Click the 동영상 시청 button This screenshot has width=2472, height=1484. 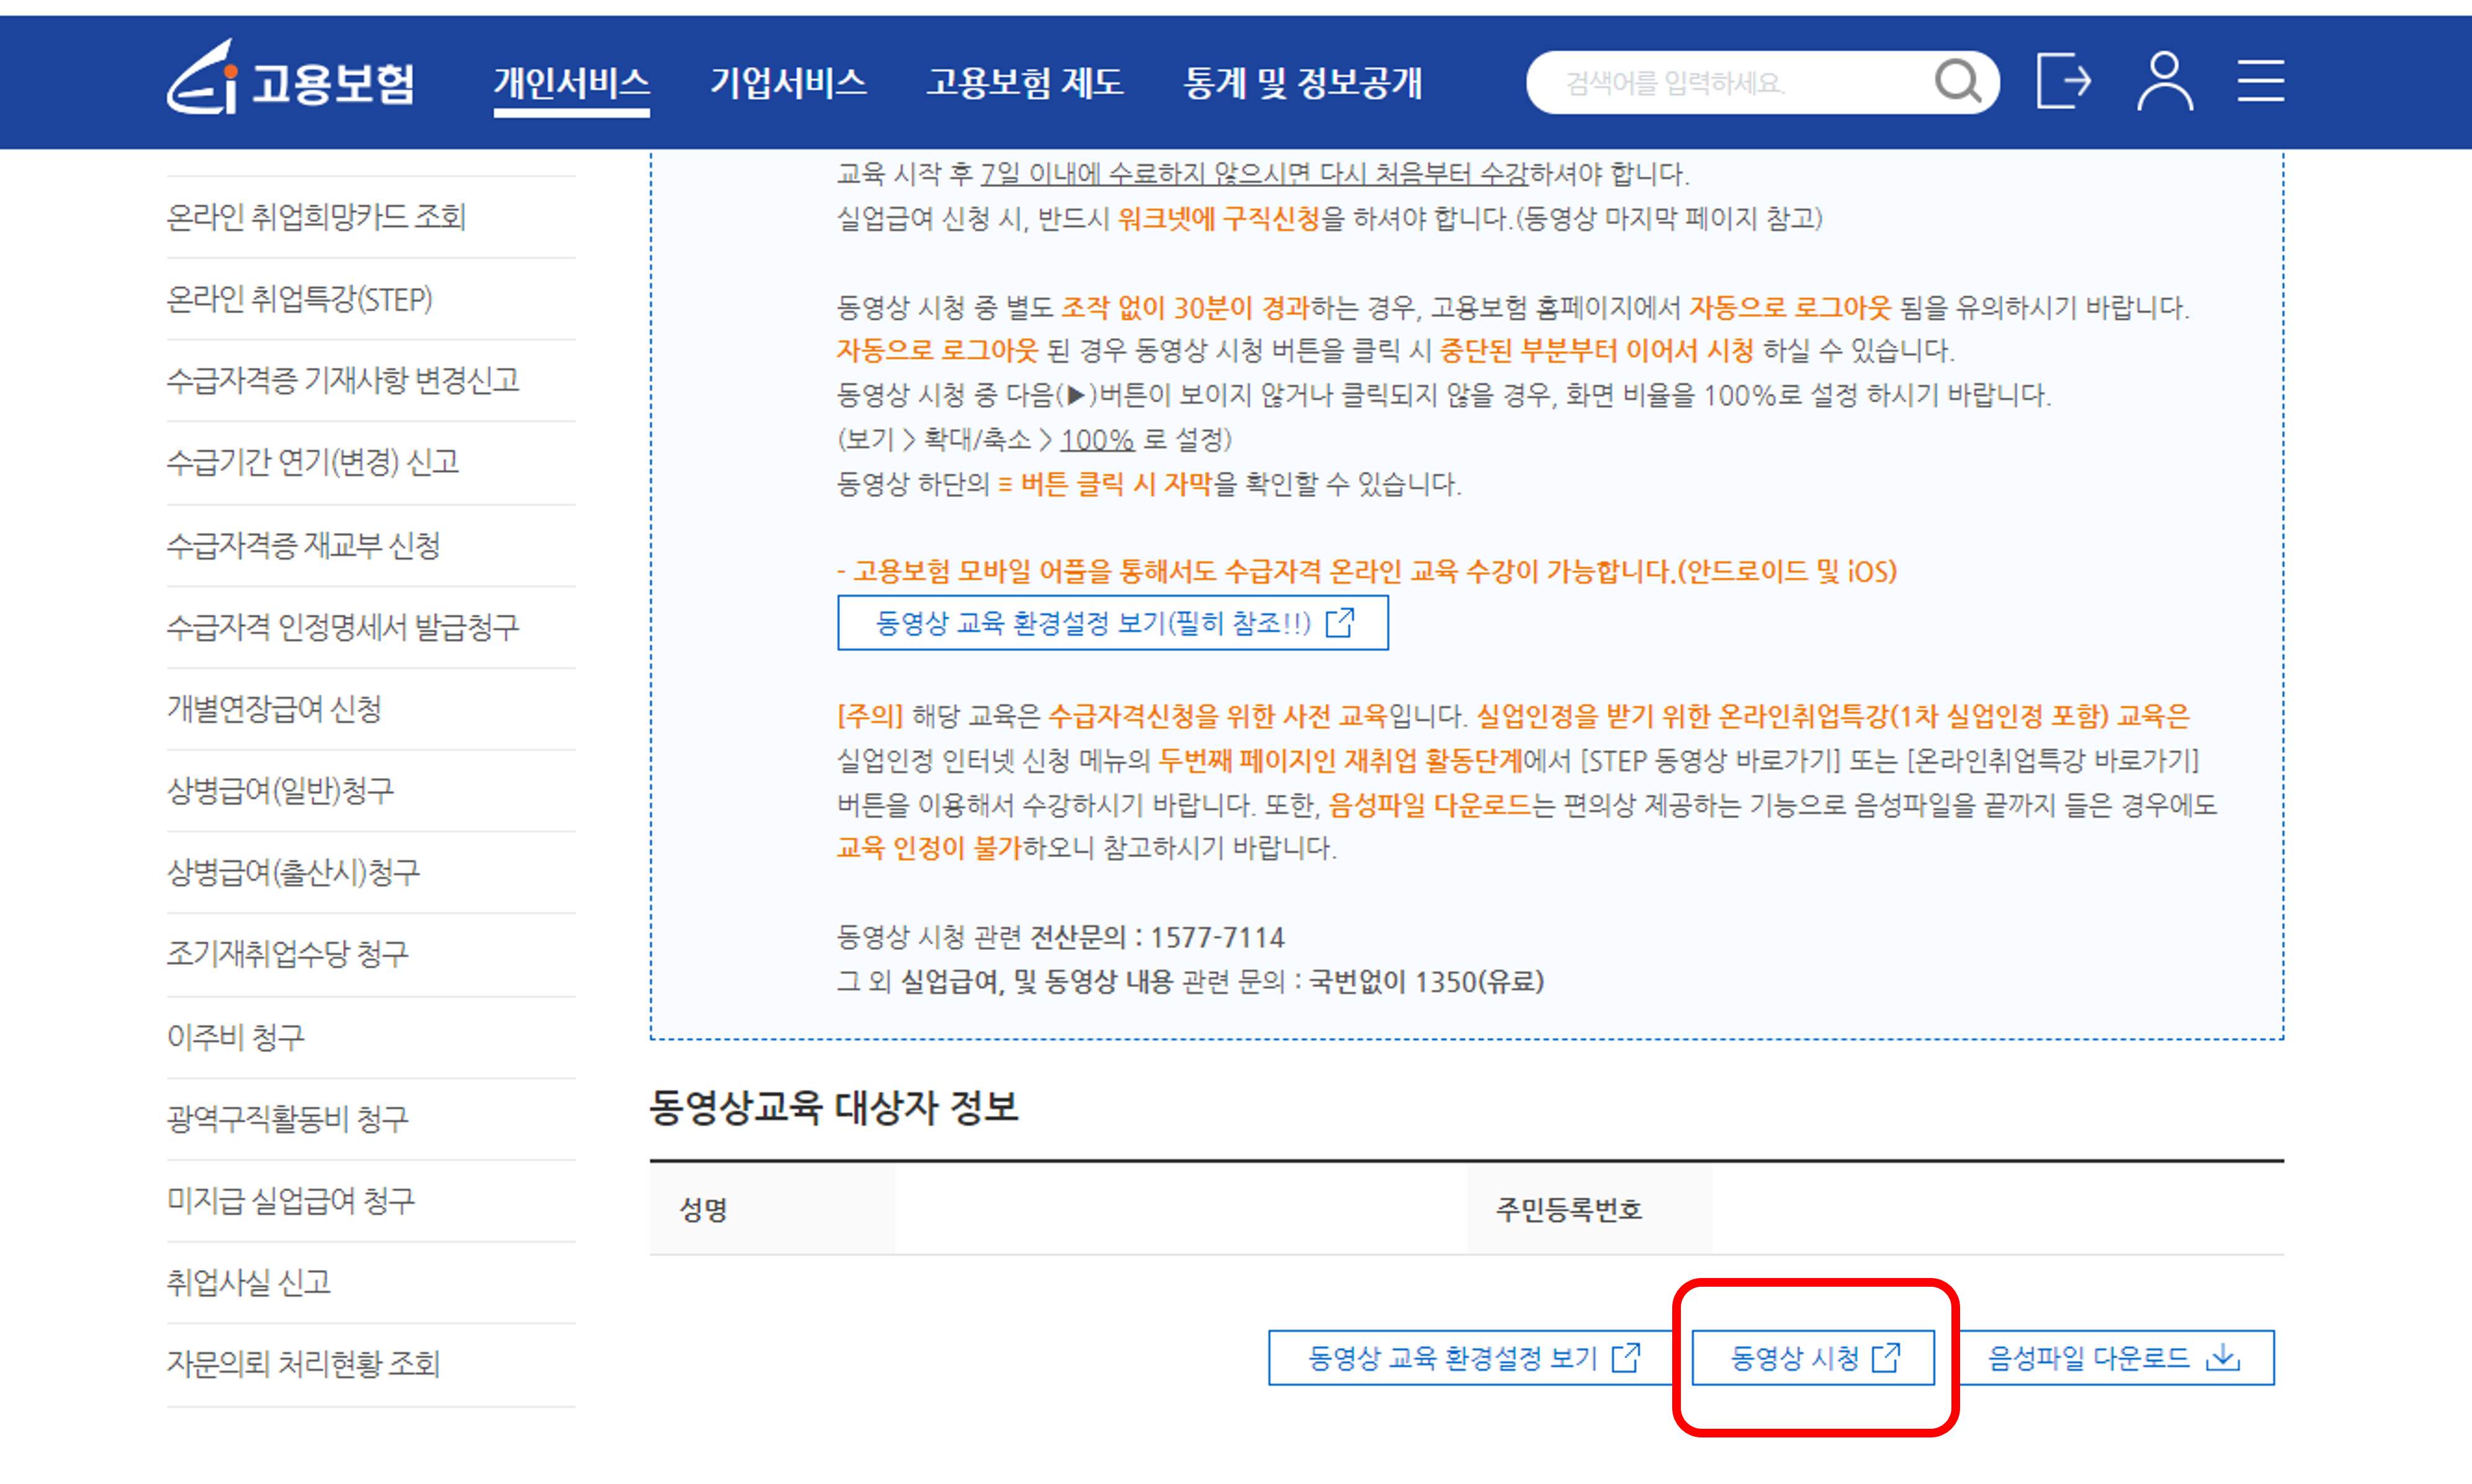tap(1812, 1357)
